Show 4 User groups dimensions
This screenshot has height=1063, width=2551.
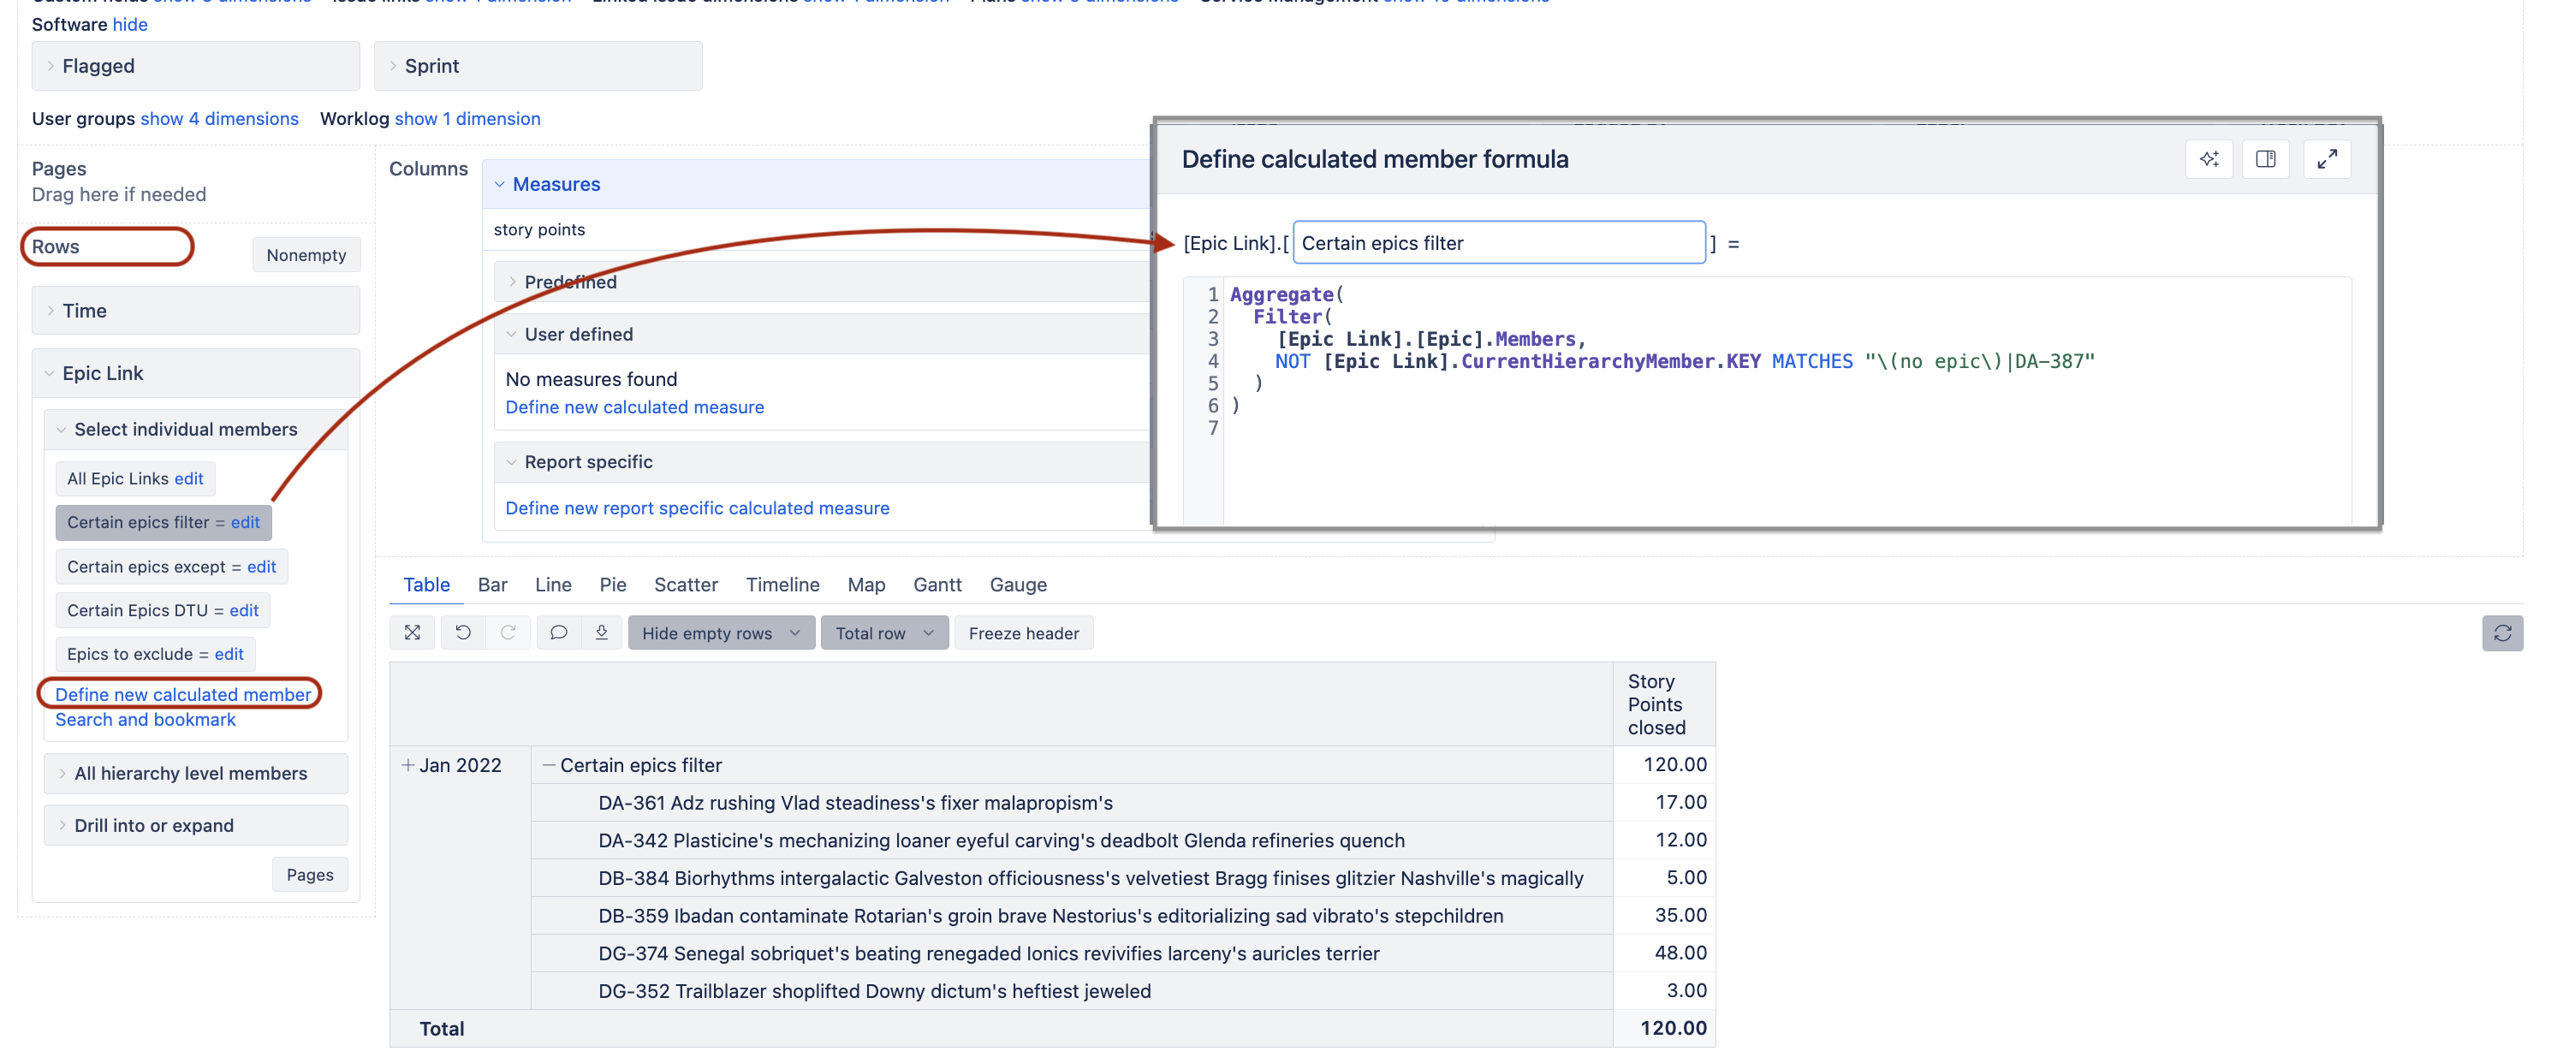point(219,119)
